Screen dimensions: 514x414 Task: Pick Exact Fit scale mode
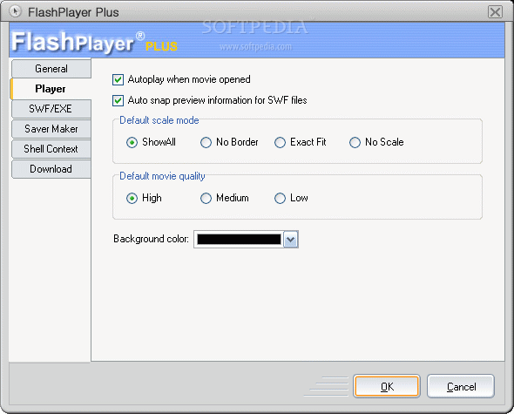(x=280, y=142)
